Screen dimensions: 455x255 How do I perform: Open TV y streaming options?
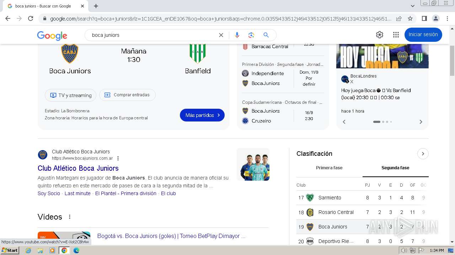click(70, 95)
